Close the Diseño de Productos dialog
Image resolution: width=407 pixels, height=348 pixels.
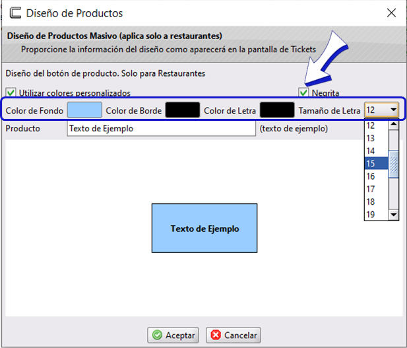click(x=391, y=13)
